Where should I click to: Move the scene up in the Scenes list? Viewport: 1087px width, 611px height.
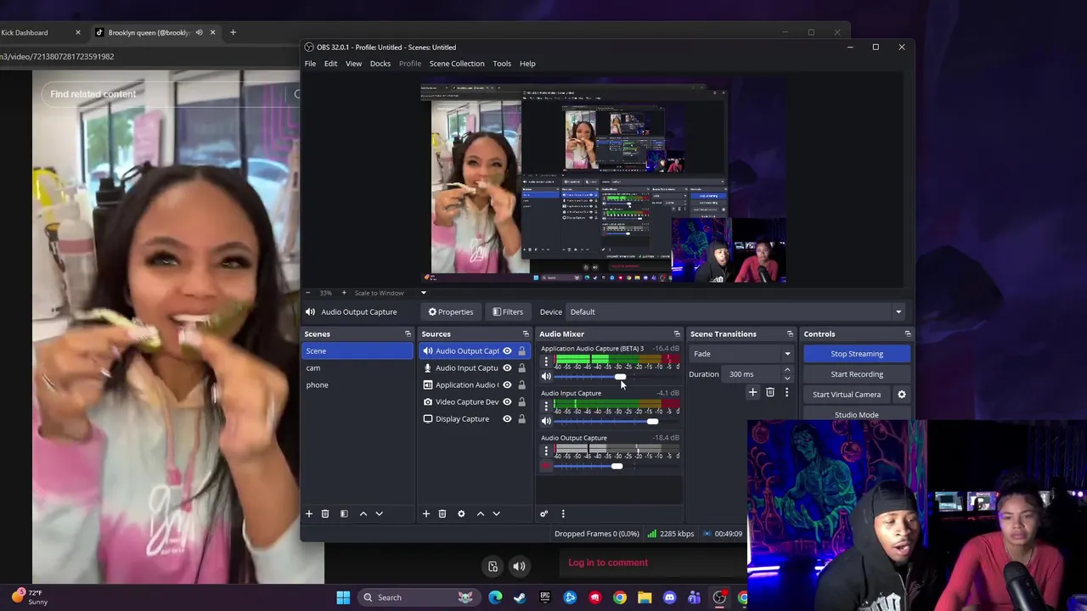pos(363,513)
